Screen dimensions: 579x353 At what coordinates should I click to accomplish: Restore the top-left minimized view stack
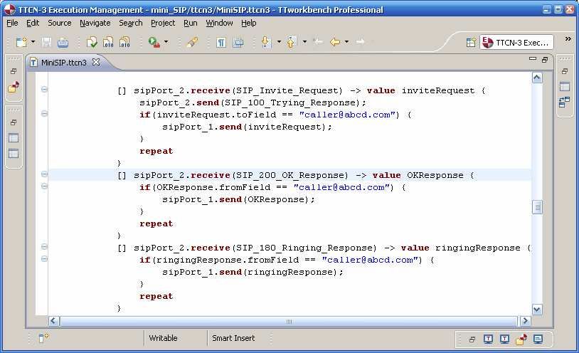[14, 71]
